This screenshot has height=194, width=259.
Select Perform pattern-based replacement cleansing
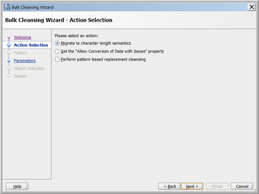pos(57,59)
